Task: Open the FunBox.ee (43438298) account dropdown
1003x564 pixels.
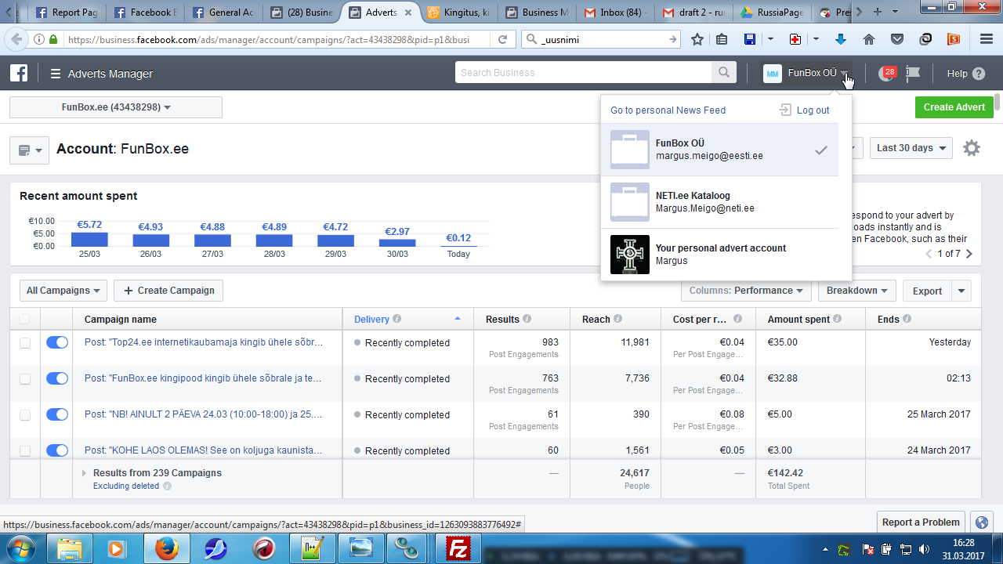Action: coord(116,107)
